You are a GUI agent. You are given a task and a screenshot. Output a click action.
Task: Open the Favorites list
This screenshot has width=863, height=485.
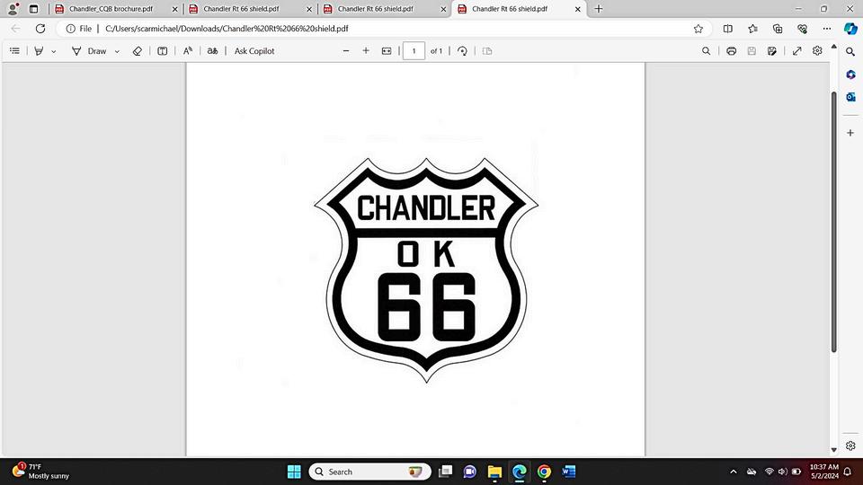click(x=752, y=29)
